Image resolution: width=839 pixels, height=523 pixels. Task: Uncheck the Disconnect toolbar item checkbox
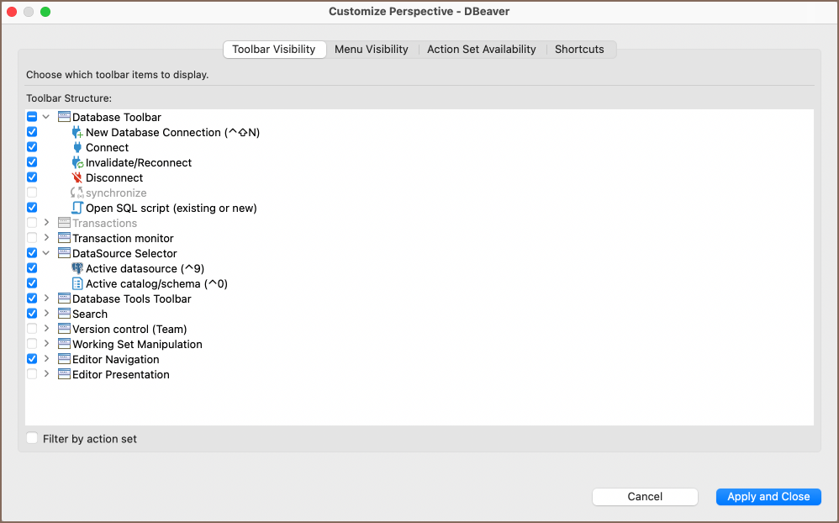pyautogui.click(x=32, y=178)
